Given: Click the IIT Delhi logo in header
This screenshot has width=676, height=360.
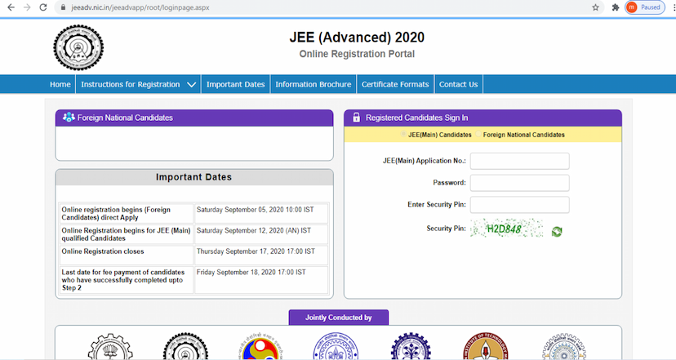Looking at the screenshot, I should [78, 47].
